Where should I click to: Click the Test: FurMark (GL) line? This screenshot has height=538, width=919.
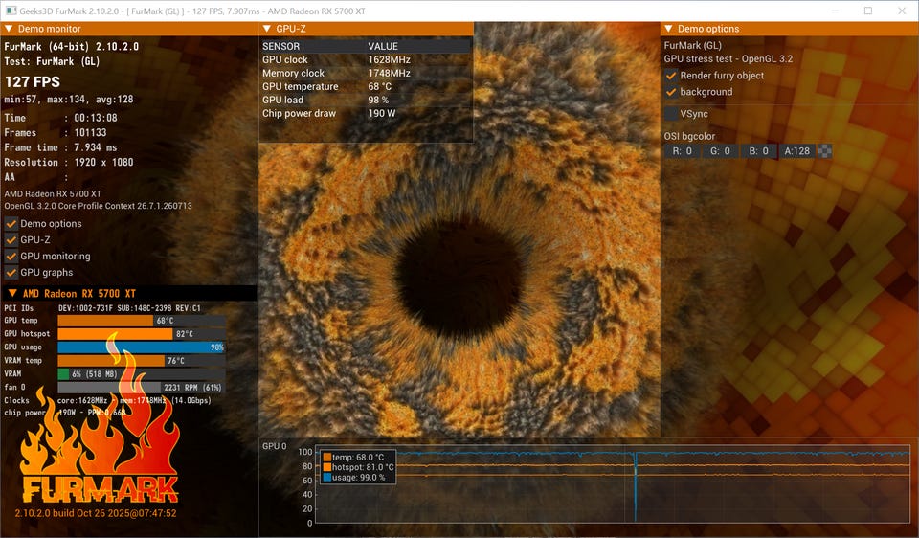pos(52,61)
